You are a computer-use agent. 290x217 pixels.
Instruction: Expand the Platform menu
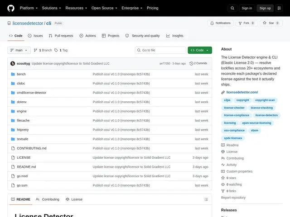(29, 8)
